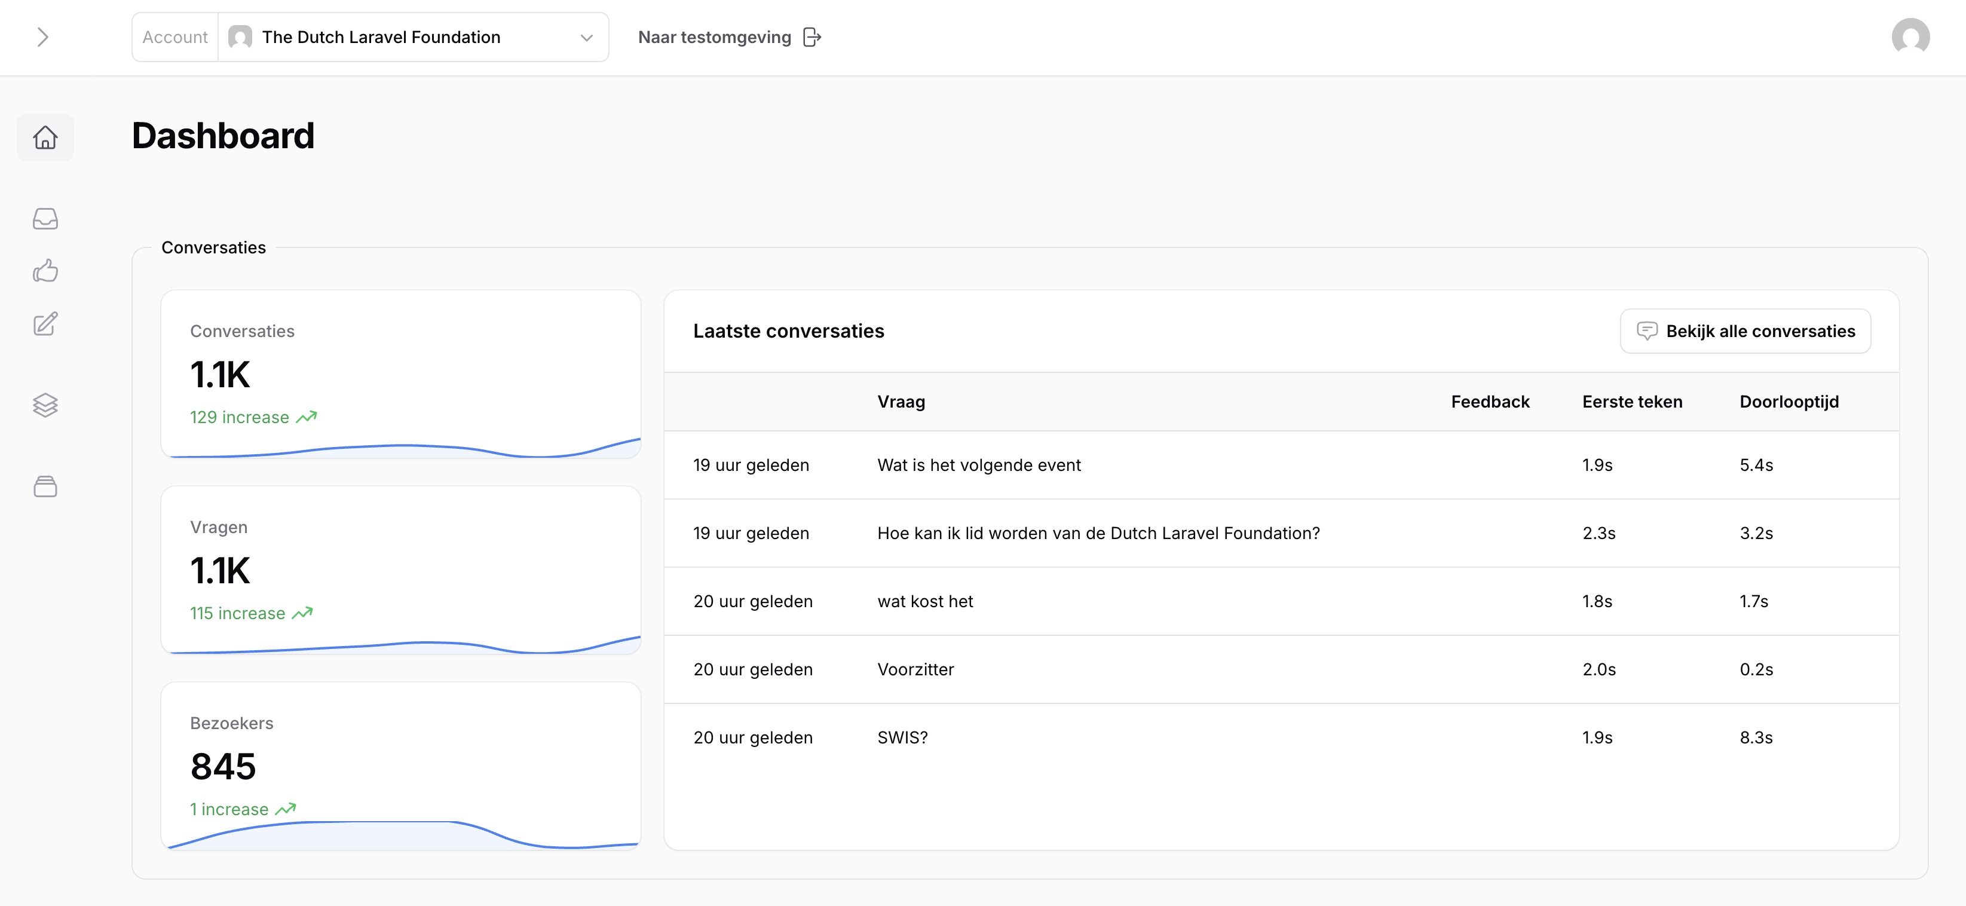Select the 'wat kost het' conversation row

[925, 601]
